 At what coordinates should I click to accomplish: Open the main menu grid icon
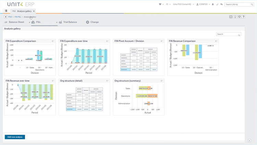pyautogui.click(x=6, y=11)
